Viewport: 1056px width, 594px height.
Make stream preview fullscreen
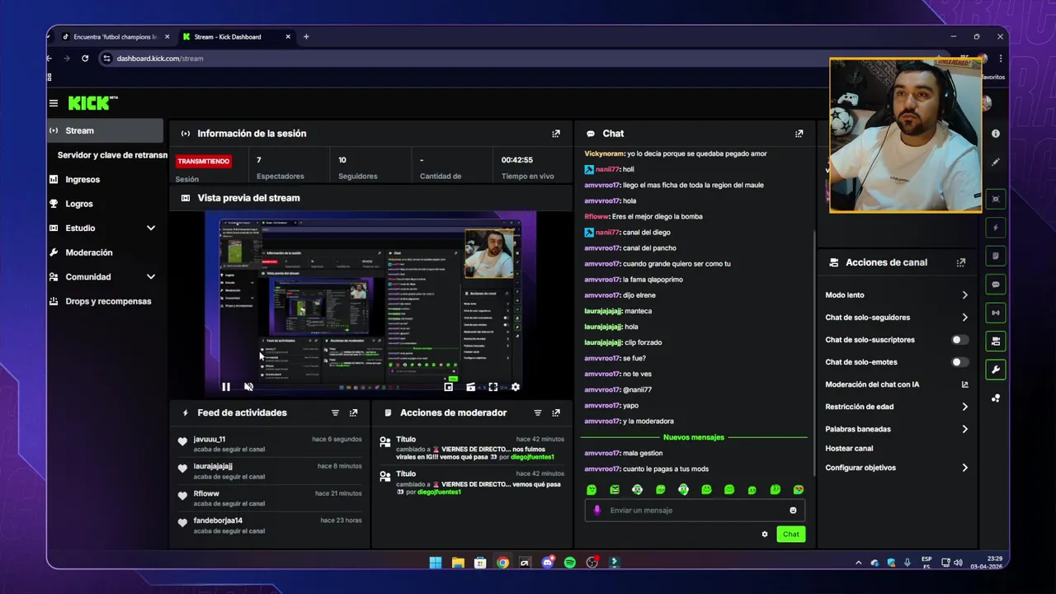(x=493, y=386)
